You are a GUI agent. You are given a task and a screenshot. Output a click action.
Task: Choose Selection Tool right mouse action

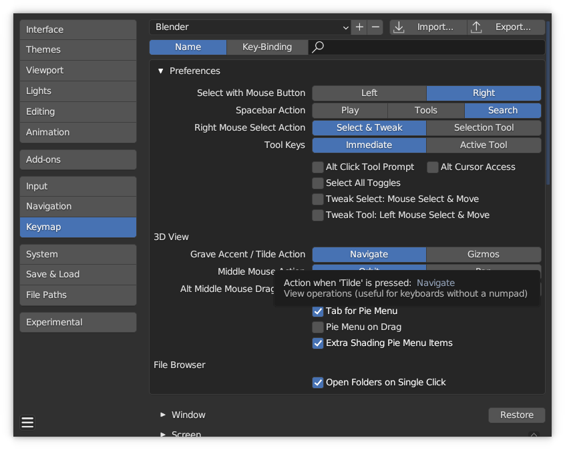[484, 127]
